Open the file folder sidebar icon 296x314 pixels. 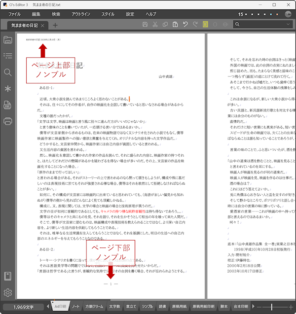pyautogui.click(x=7, y=39)
